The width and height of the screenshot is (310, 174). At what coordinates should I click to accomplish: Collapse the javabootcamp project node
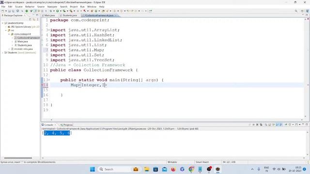pyautogui.click(x=2, y=23)
